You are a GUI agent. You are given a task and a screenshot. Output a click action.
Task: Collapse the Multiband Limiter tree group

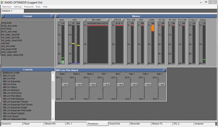pos(2,73)
